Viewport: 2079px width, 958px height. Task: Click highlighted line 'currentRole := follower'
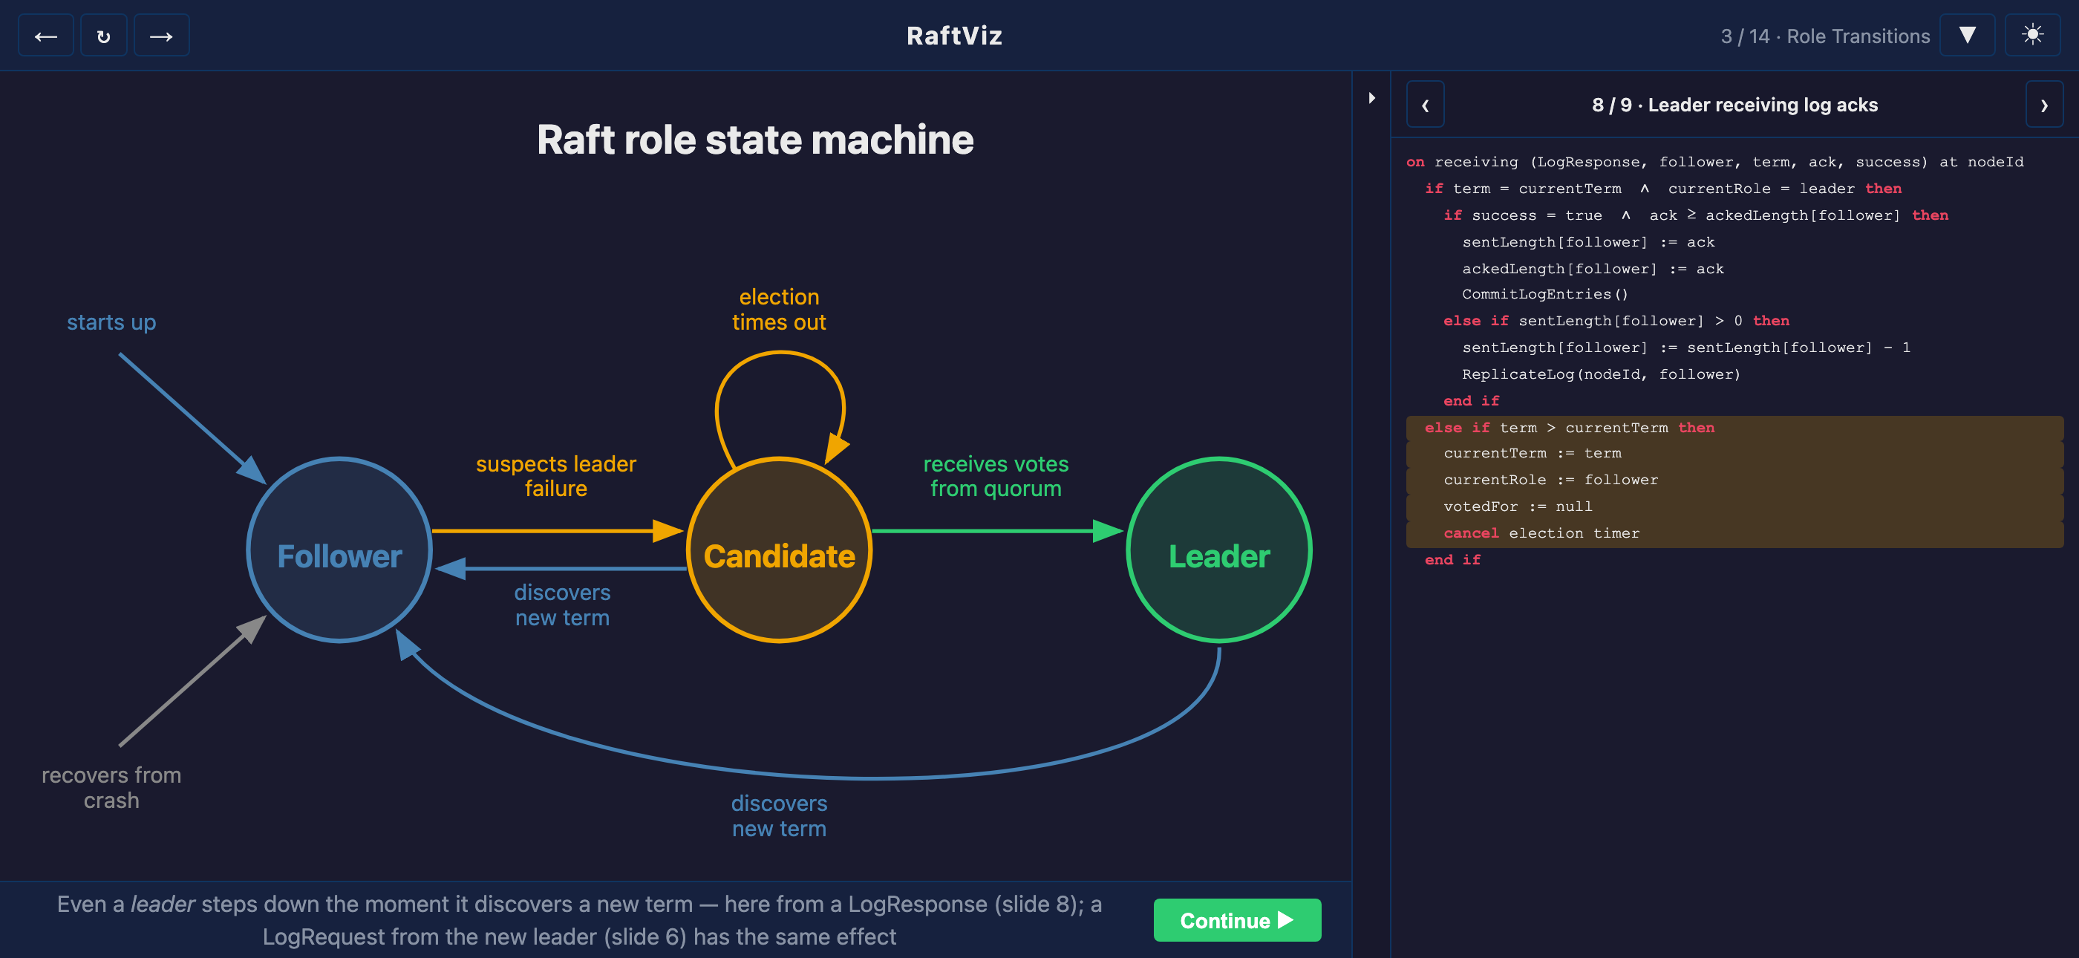(1734, 480)
